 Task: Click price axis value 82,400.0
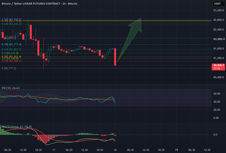218,29
